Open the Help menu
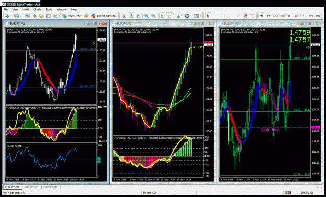326x197 pixels. [x=74, y=9]
